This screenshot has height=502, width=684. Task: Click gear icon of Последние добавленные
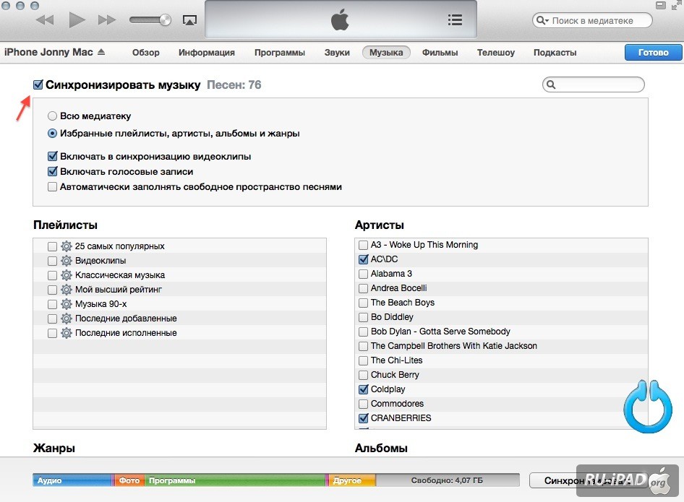click(x=67, y=319)
